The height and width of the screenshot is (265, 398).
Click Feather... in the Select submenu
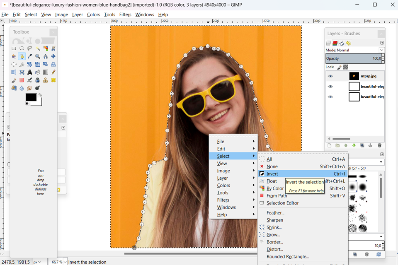click(303, 213)
